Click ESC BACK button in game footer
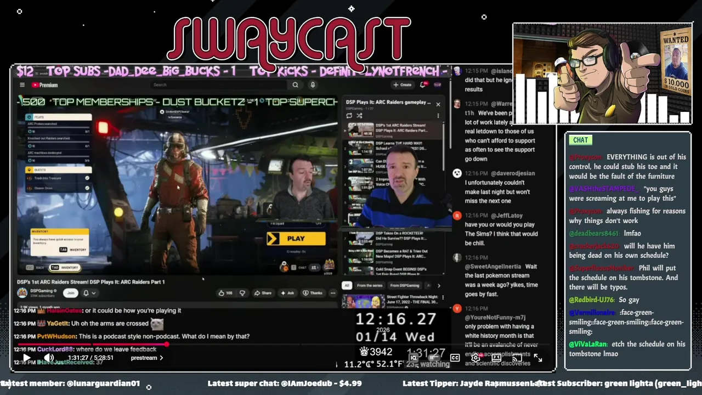 pyautogui.click(x=35, y=268)
